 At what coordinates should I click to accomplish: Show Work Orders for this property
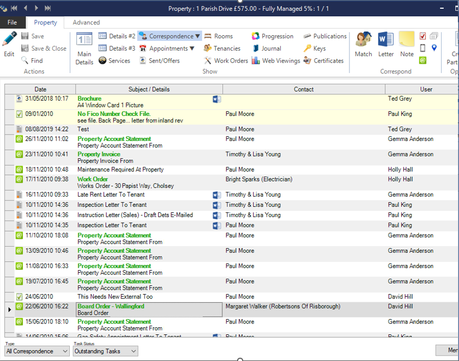226,60
